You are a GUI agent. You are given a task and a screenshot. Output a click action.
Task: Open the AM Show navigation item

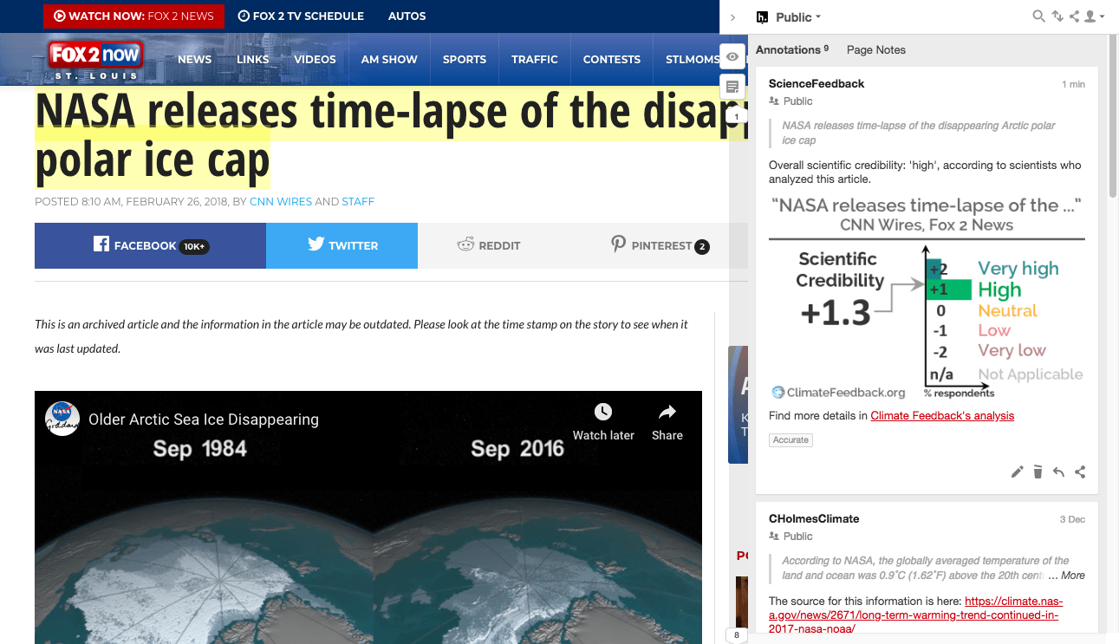pos(389,60)
